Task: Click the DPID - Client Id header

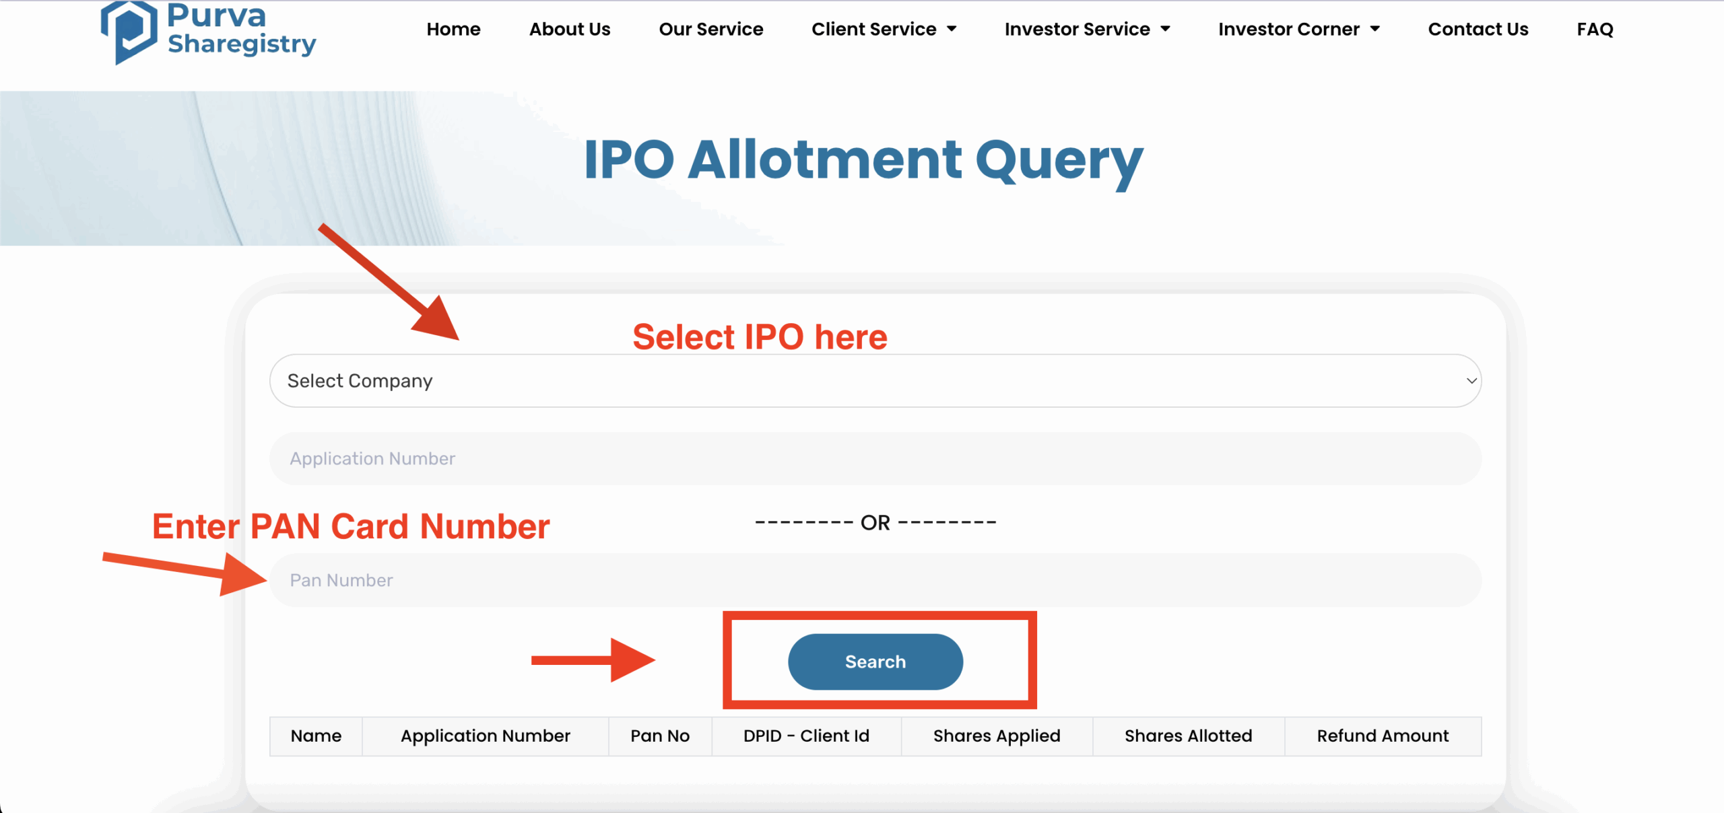Action: pos(806,736)
